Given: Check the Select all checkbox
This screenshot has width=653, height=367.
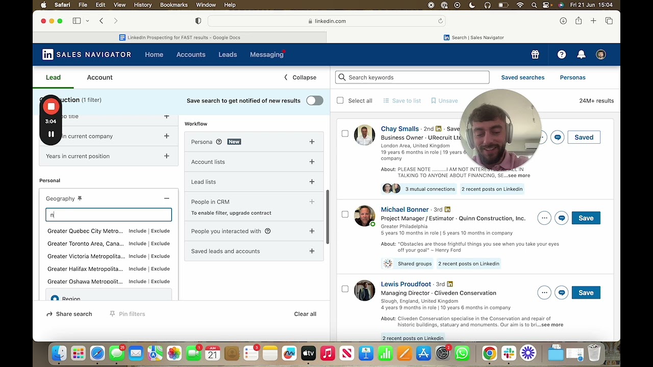Looking at the screenshot, I should coord(340,100).
